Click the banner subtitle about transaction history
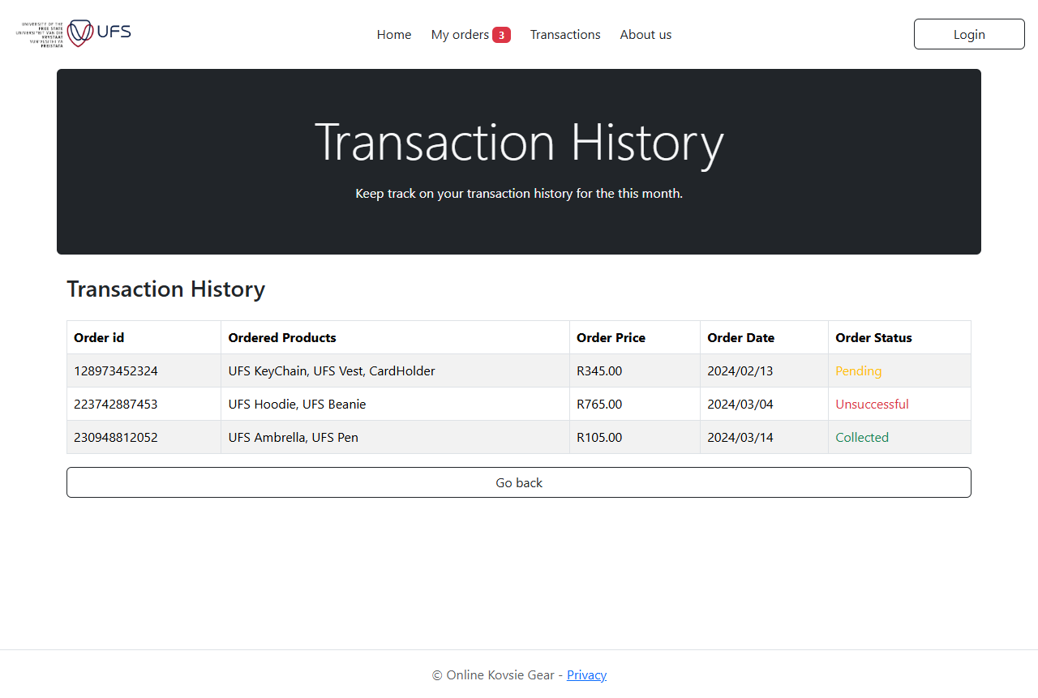The image size is (1038, 698). pos(519,194)
